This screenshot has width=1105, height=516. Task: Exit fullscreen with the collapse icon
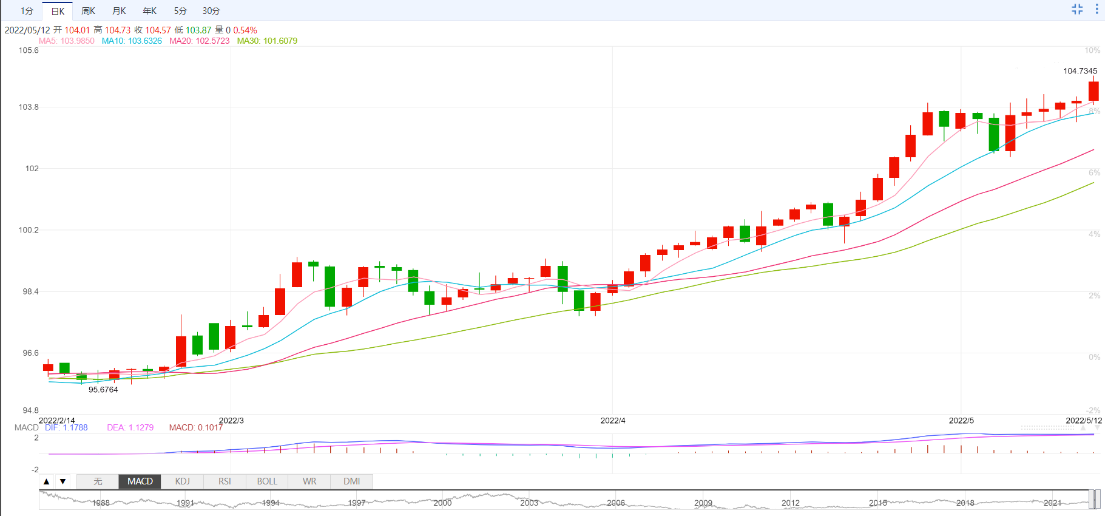tap(1077, 9)
